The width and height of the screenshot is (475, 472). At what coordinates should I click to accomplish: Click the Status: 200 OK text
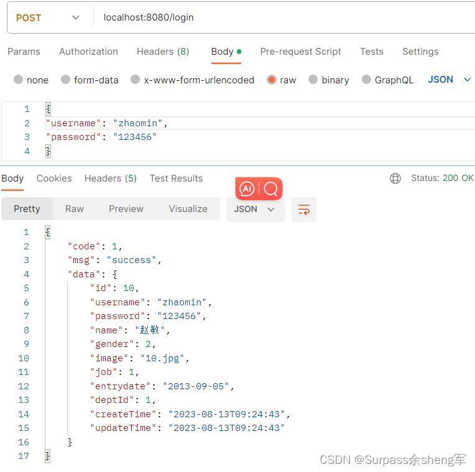point(442,178)
